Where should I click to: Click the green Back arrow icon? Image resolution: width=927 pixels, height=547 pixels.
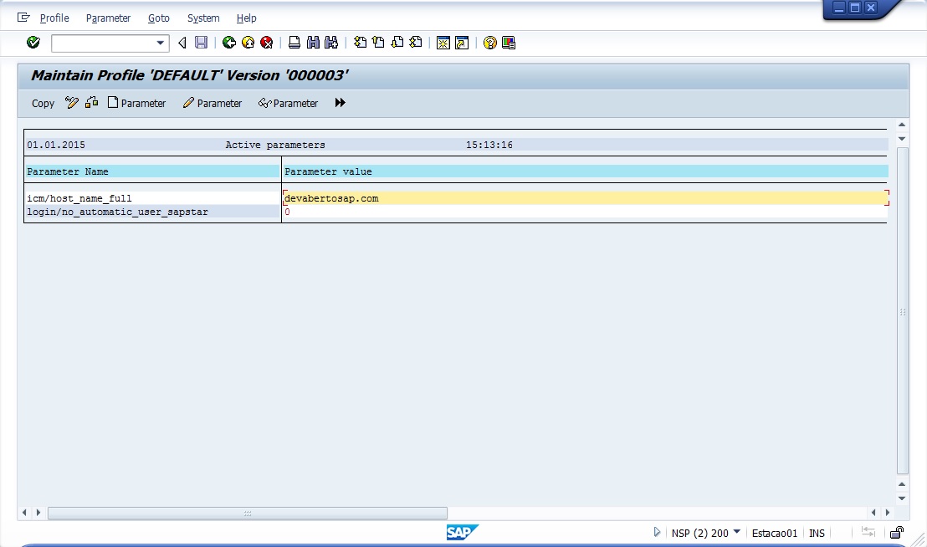pos(228,43)
